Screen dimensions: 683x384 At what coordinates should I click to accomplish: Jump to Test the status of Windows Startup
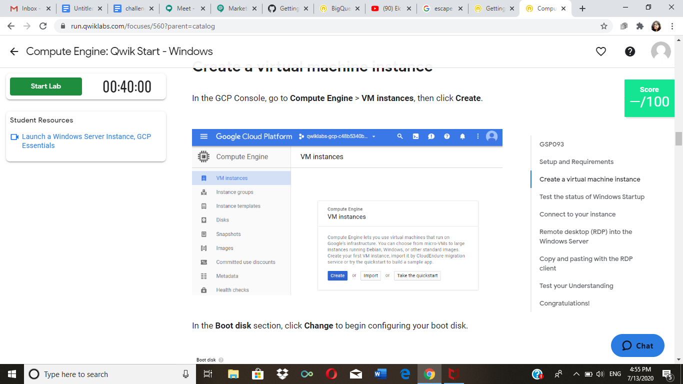(x=592, y=197)
